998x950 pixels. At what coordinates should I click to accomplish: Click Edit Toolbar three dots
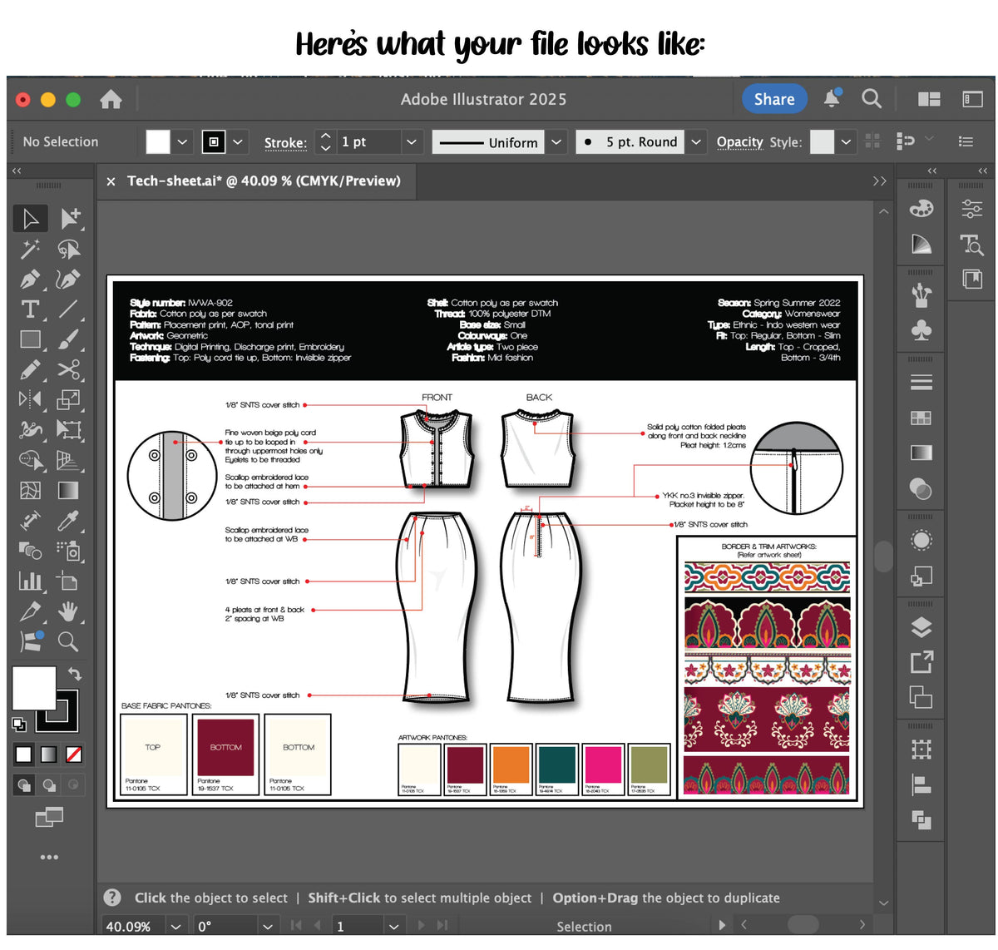click(x=49, y=857)
